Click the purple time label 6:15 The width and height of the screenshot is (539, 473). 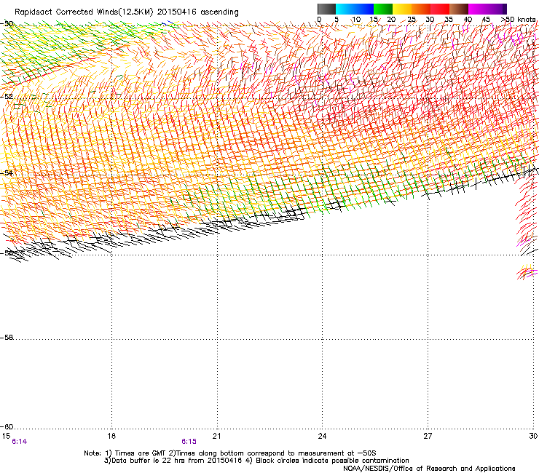189,442
